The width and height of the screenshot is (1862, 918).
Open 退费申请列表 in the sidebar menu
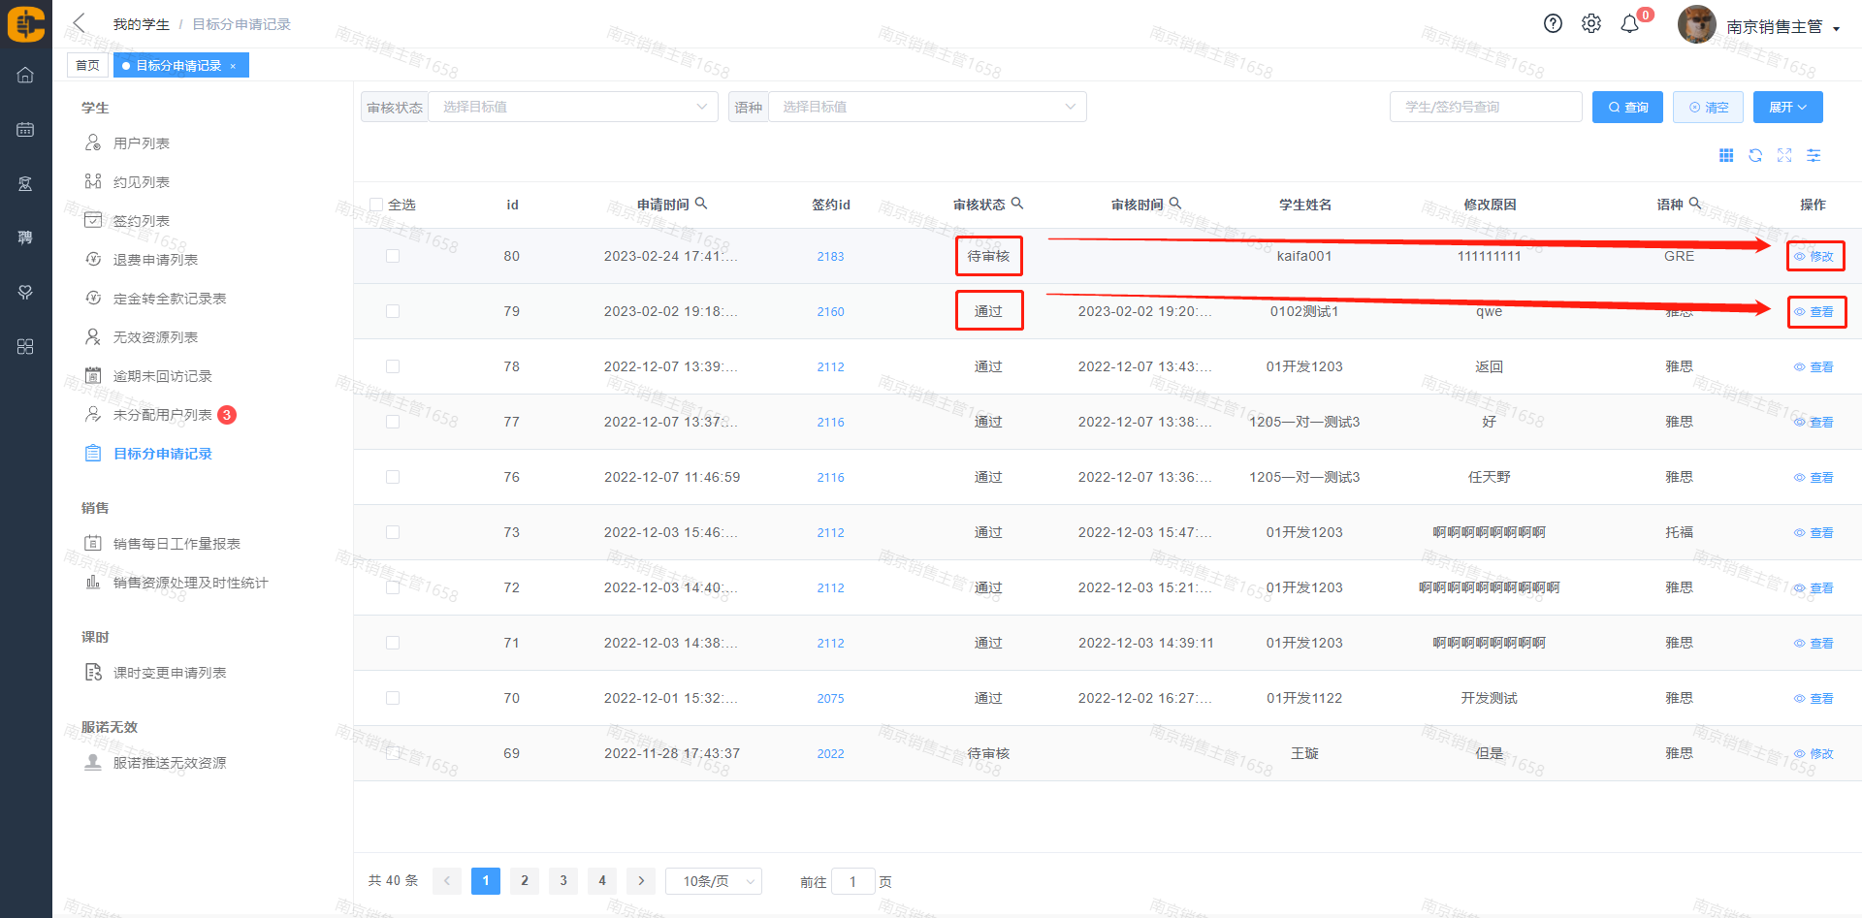click(x=155, y=260)
